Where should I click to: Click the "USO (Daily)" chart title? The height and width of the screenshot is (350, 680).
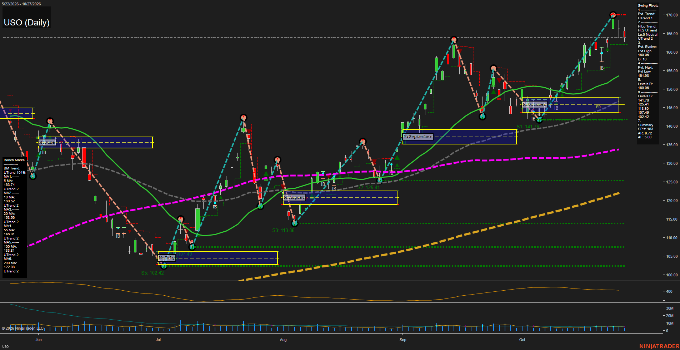click(x=27, y=23)
